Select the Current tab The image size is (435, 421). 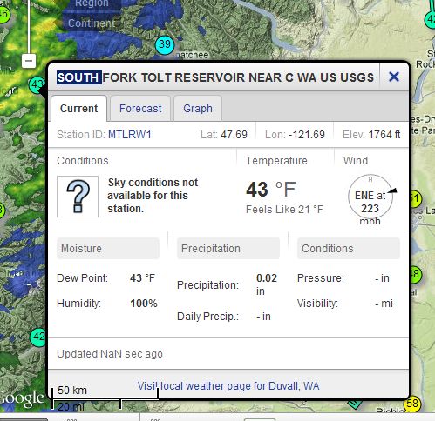coord(78,109)
